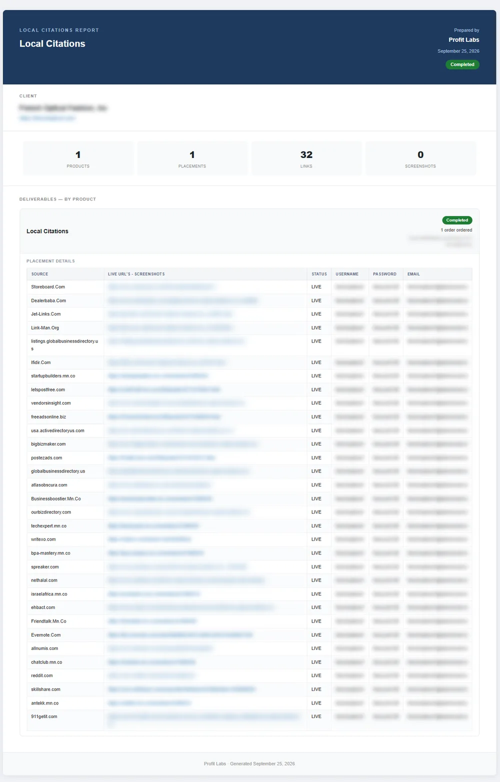Viewport: 500px width, 782px height.
Task: Click the LIVE status in the allnumis.com row
Action: [316, 648]
